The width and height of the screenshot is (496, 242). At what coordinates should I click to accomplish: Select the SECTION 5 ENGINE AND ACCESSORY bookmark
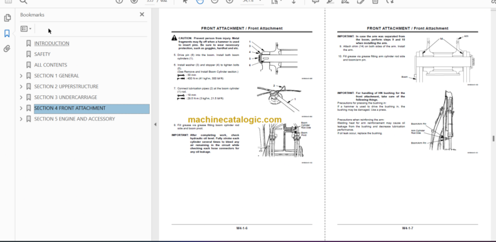(74, 119)
